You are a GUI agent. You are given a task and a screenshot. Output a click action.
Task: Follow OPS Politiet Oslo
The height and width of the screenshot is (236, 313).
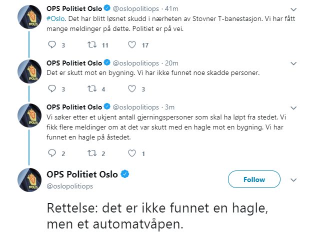pyautogui.click(x=254, y=179)
